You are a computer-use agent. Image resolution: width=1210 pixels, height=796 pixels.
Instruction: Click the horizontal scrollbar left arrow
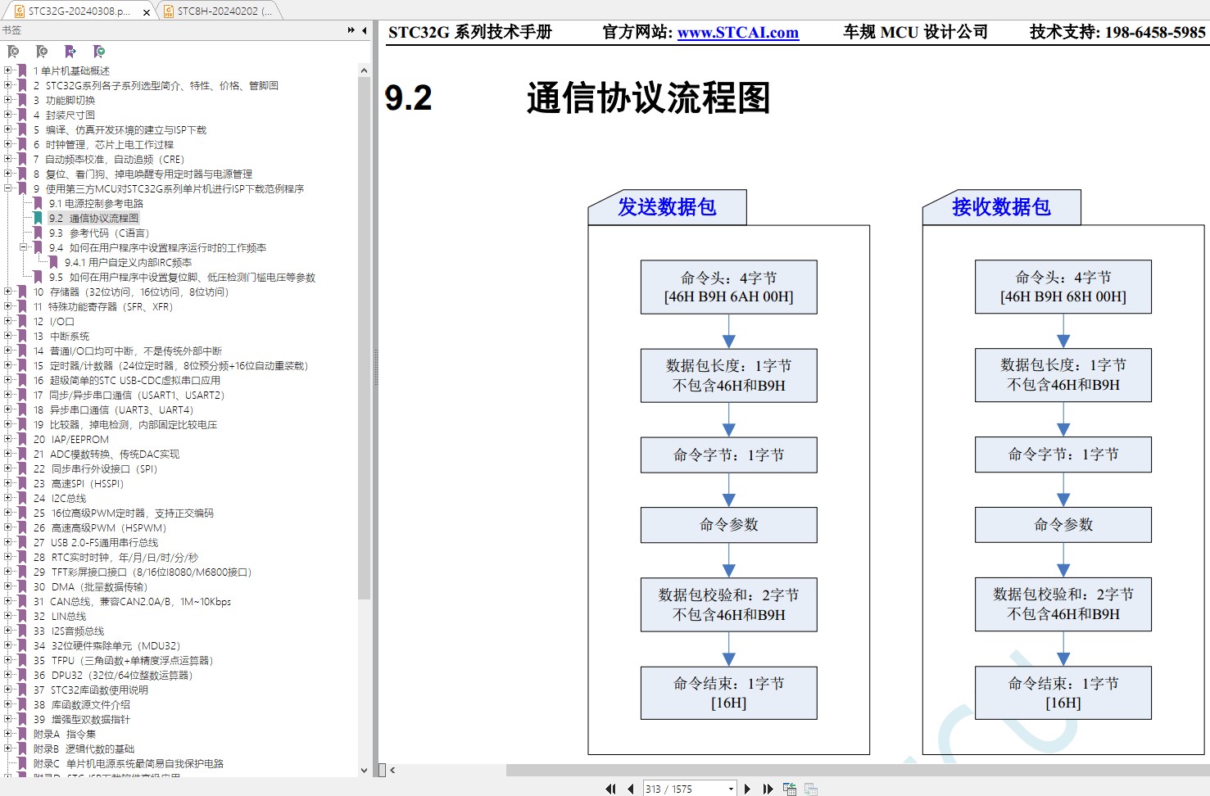click(392, 770)
